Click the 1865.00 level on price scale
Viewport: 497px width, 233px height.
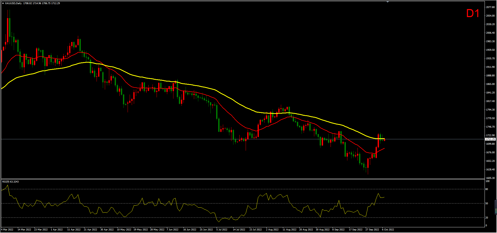(490, 84)
